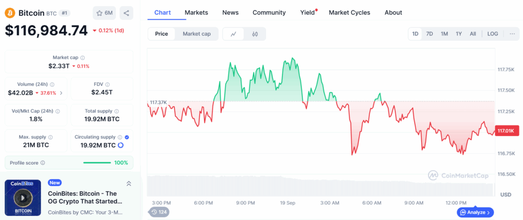This screenshot has width=523, height=220.
Task: Play the CoinBites Bitcoin video thumbnail
Action: tap(23, 198)
